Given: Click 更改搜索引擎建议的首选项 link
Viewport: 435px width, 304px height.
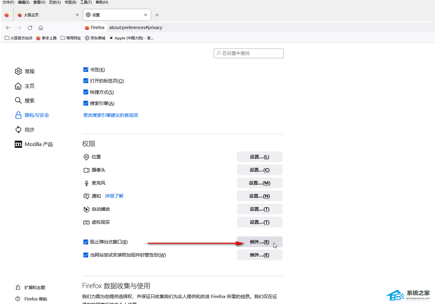Looking at the screenshot, I should click(110, 115).
